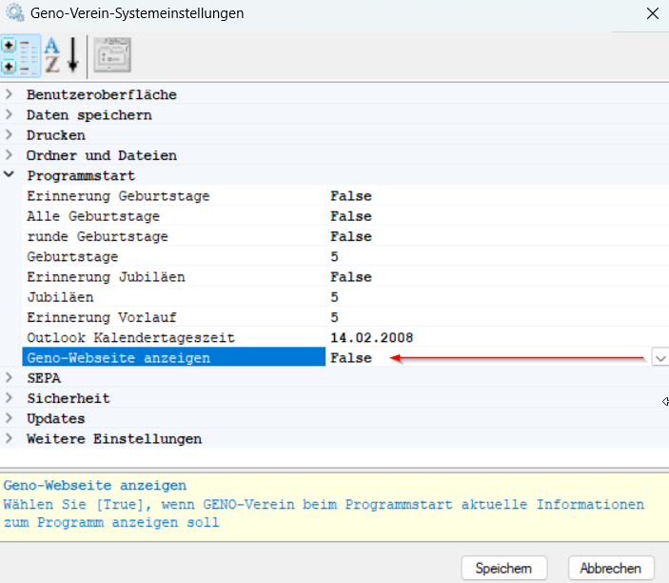The height and width of the screenshot is (583, 669).
Task: Click the Speichern button
Action: [x=503, y=568]
